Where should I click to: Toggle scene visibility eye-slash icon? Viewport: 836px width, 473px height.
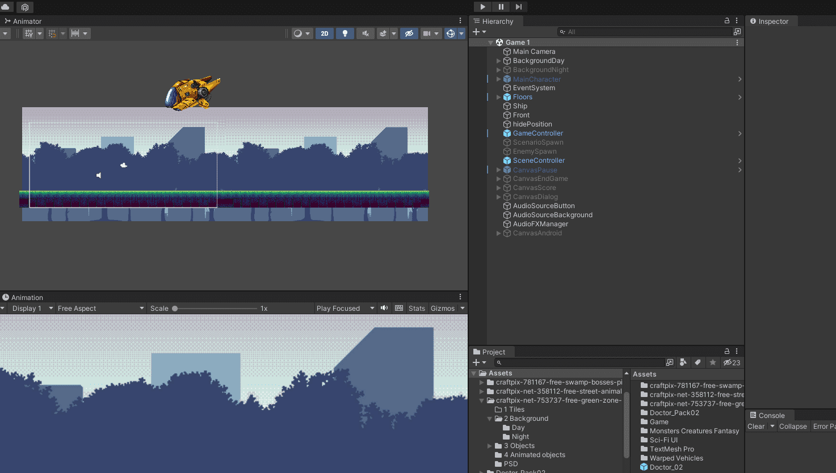(409, 33)
